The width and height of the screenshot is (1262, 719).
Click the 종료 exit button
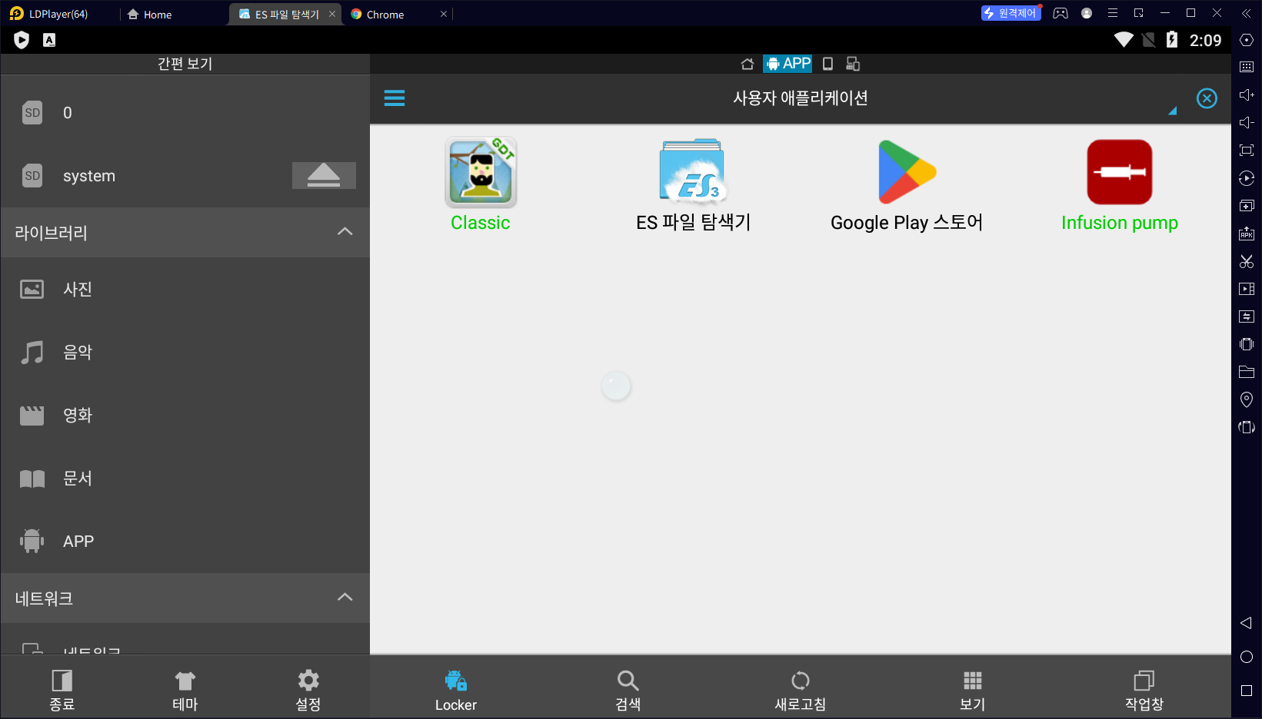point(62,689)
